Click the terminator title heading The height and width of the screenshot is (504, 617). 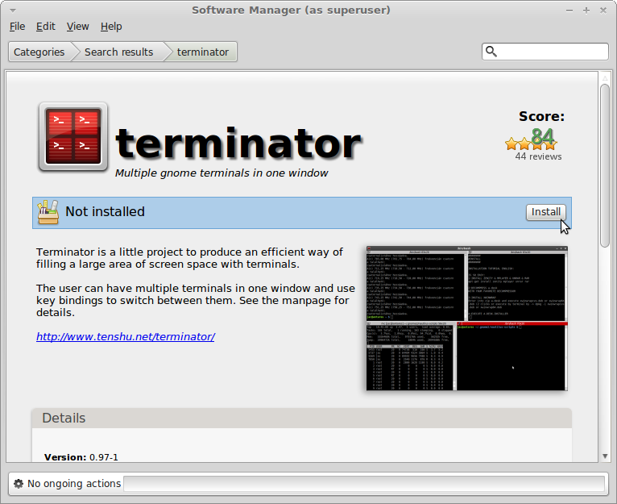238,143
